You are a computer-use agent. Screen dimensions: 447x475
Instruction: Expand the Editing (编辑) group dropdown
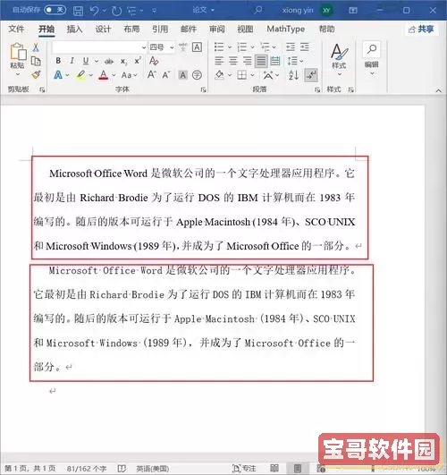tap(372, 73)
